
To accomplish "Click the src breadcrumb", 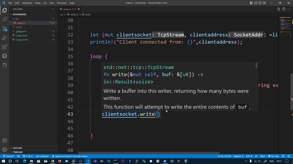I will [x=62, y=14].
